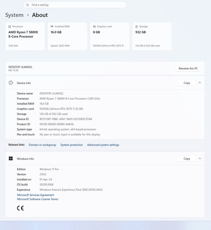Select the 25H2 version value
Viewport: 211px width, 230px height.
tap(43, 174)
